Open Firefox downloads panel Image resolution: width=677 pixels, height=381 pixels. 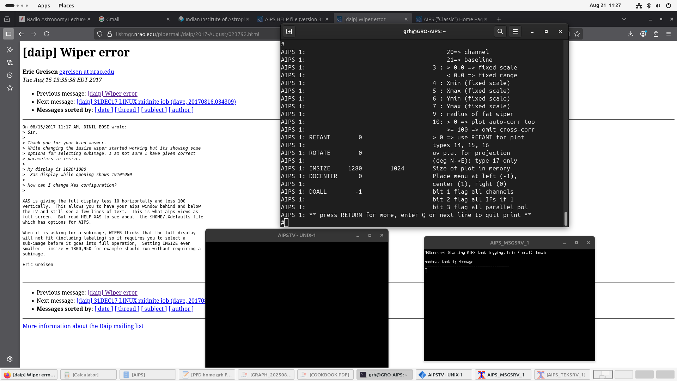point(630,34)
